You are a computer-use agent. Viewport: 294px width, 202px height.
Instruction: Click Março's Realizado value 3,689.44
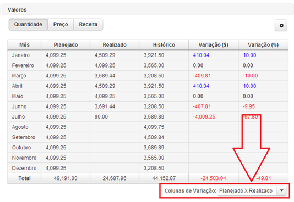pyautogui.click(x=105, y=76)
